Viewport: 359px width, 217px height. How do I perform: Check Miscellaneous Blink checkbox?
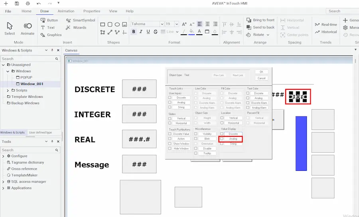(x=196, y=139)
